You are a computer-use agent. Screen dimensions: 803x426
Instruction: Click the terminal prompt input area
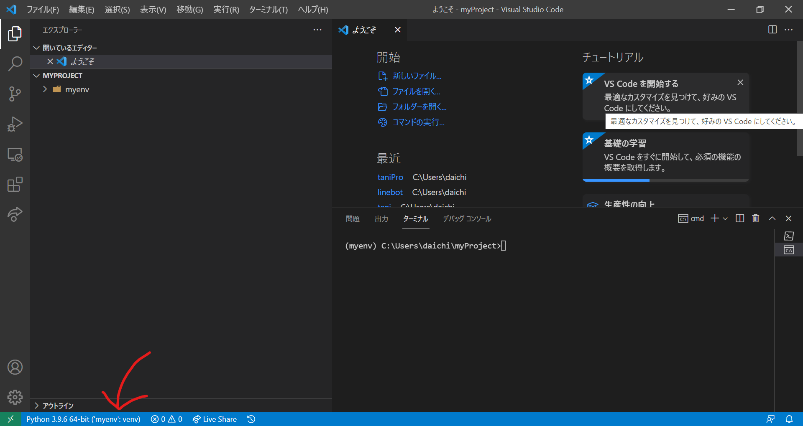504,246
